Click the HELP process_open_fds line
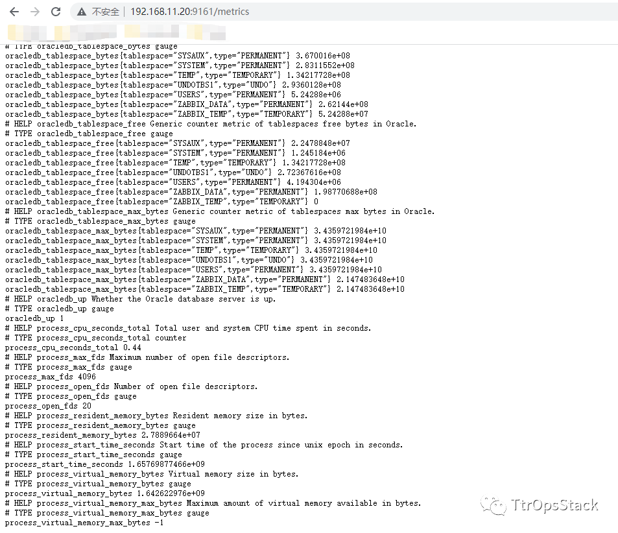Image resolution: width=618 pixels, height=533 pixels. [x=131, y=386]
